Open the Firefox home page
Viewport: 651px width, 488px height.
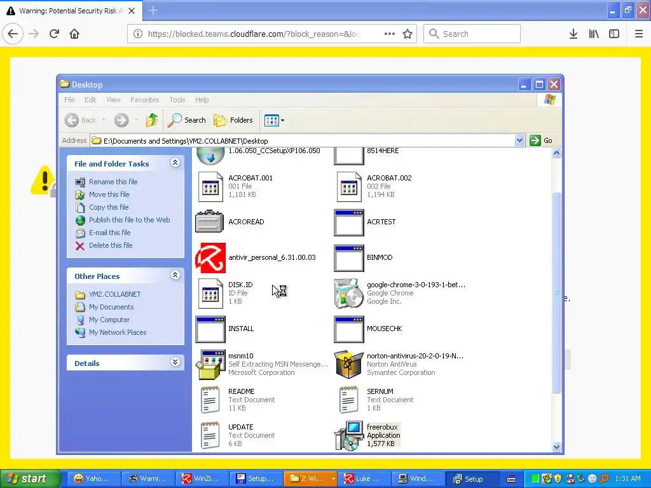tap(74, 34)
